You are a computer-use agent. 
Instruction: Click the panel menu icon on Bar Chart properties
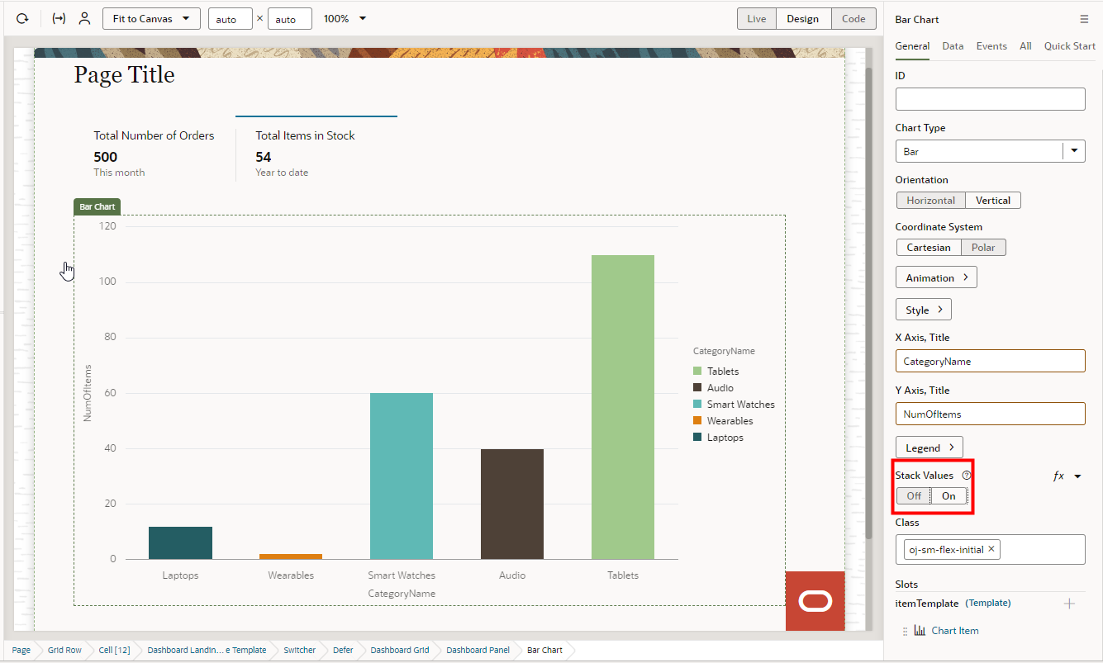[1085, 19]
